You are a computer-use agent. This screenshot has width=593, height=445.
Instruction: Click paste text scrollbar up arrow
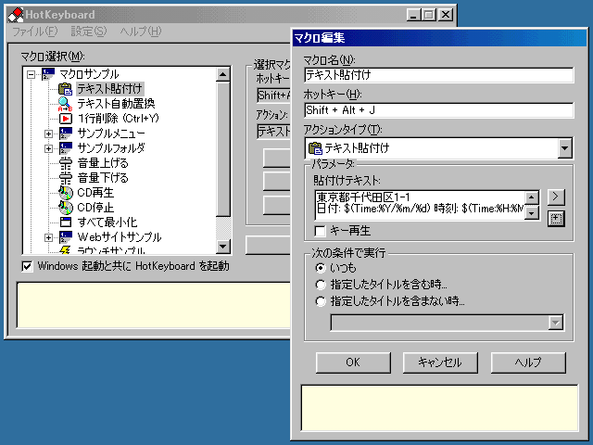[x=531, y=197]
